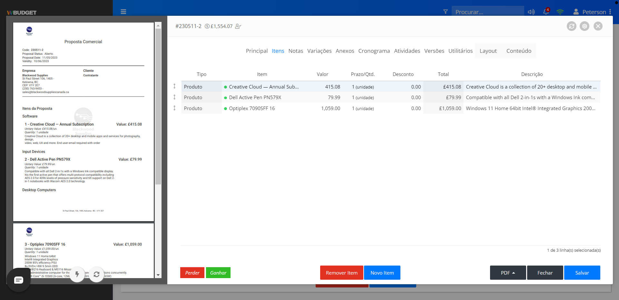This screenshot has height=300, width=619.
Task: Switch to the Principal tab
Action: (x=257, y=51)
